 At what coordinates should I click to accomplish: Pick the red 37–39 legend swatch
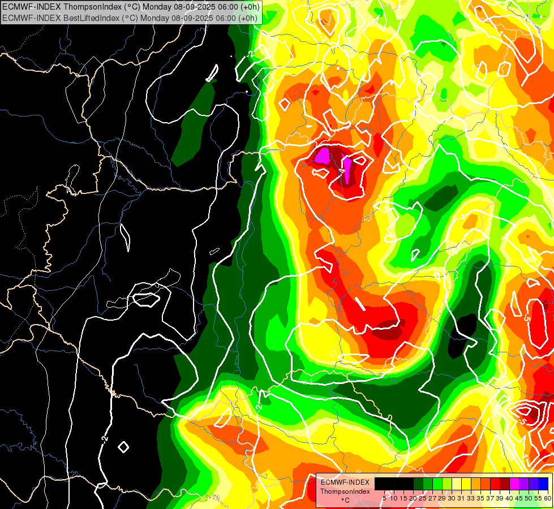click(495, 484)
